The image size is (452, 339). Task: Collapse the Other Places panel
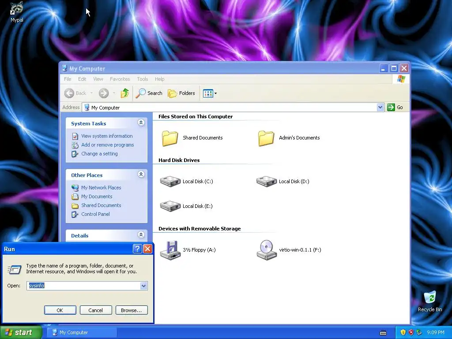[141, 174]
